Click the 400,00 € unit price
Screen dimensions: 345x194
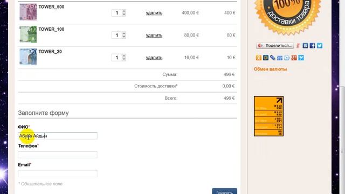[x=190, y=13]
